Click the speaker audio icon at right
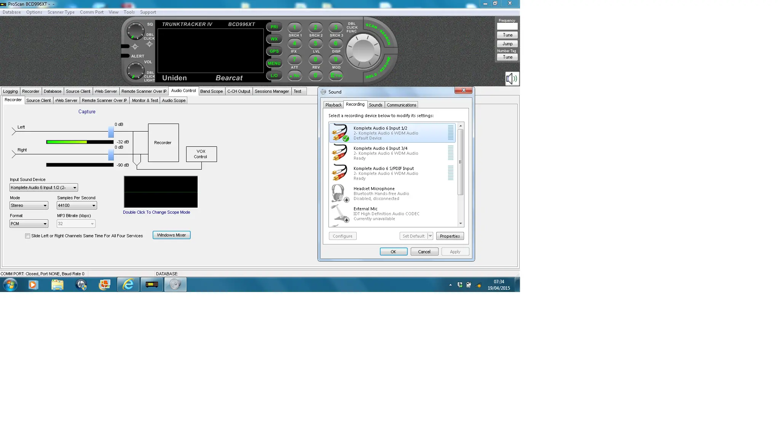The image size is (780, 438). (512, 79)
